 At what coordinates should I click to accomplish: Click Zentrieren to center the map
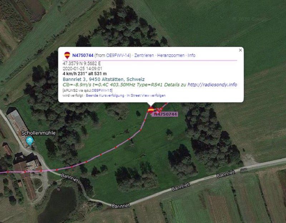[144, 55]
